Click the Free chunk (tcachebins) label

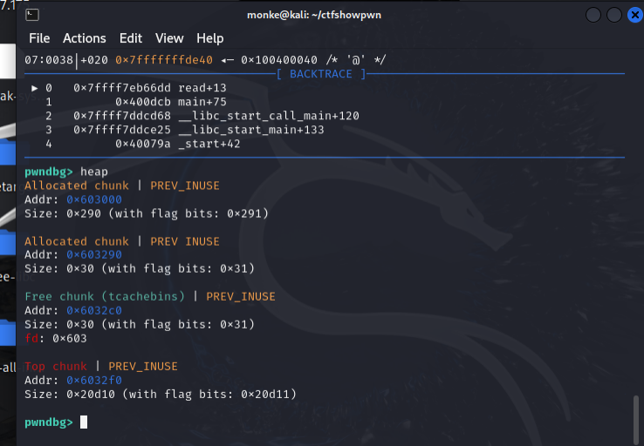pyautogui.click(x=105, y=297)
